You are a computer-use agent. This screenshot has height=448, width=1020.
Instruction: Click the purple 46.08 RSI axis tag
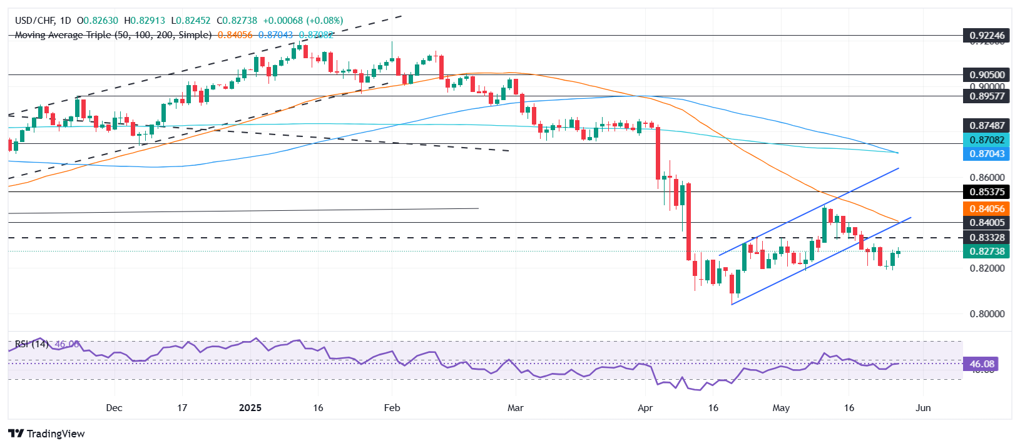pos(981,364)
